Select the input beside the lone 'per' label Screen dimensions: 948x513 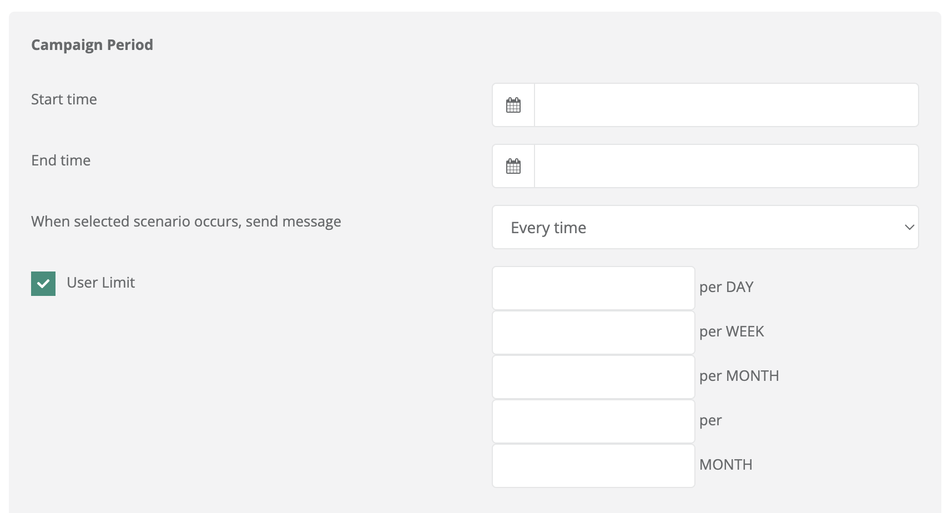tap(593, 421)
